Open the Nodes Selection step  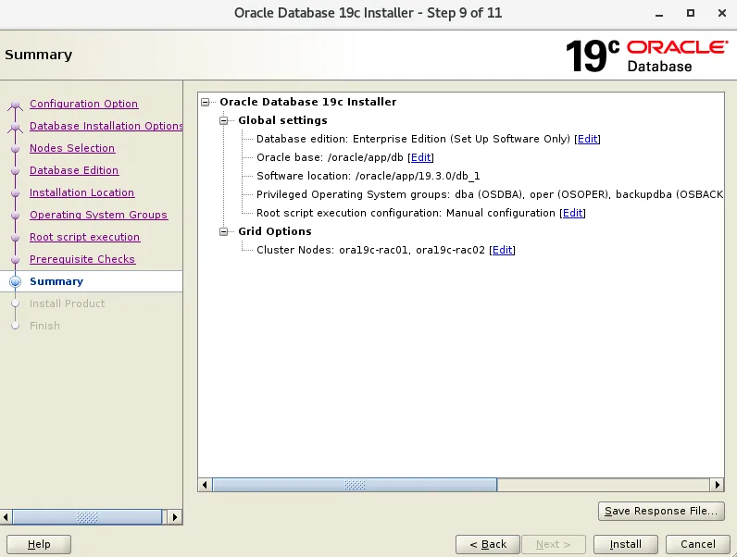(72, 148)
